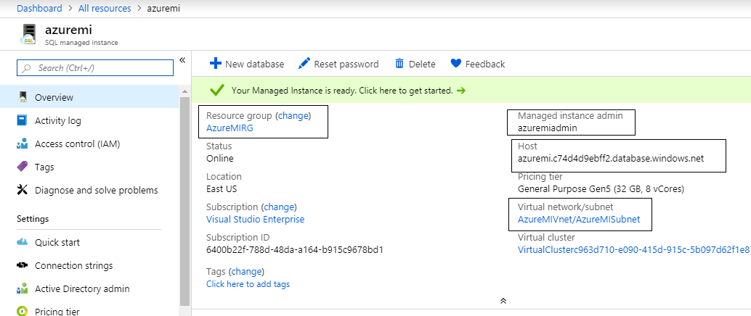Click the green arrow in ready banner
This screenshot has height=316, width=751.
460,91
